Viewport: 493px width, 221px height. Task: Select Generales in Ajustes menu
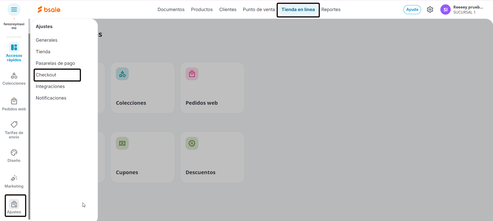(47, 40)
